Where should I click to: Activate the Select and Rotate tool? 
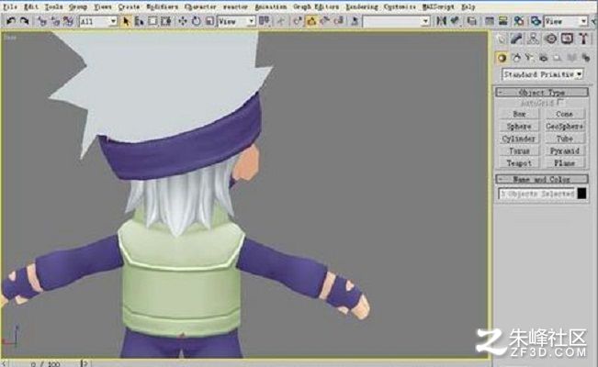(196, 21)
